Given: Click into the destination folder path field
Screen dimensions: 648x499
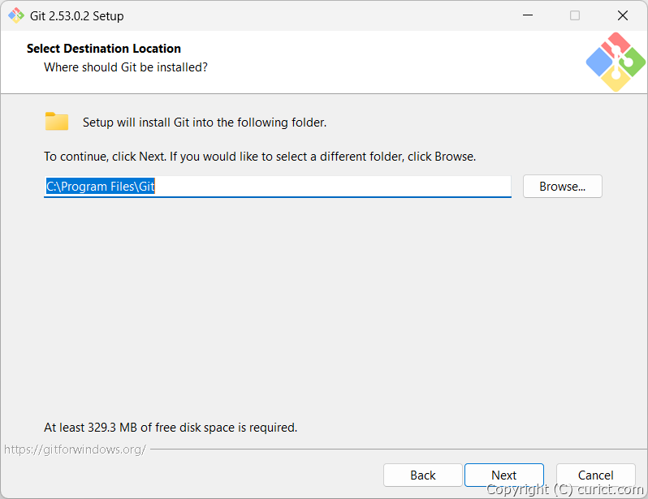Looking at the screenshot, I should [x=325, y=187].
